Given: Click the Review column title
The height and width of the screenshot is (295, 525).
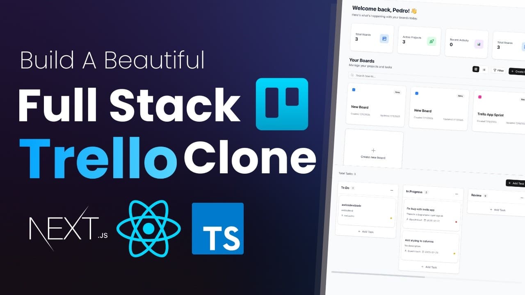Looking at the screenshot, I should (x=476, y=195).
